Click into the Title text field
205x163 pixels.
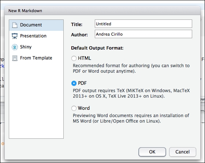coord(143,24)
